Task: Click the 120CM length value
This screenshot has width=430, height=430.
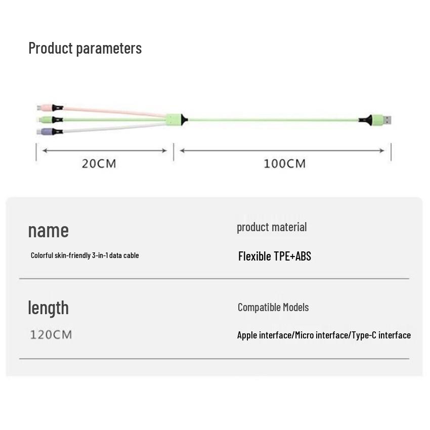Action: (51, 334)
